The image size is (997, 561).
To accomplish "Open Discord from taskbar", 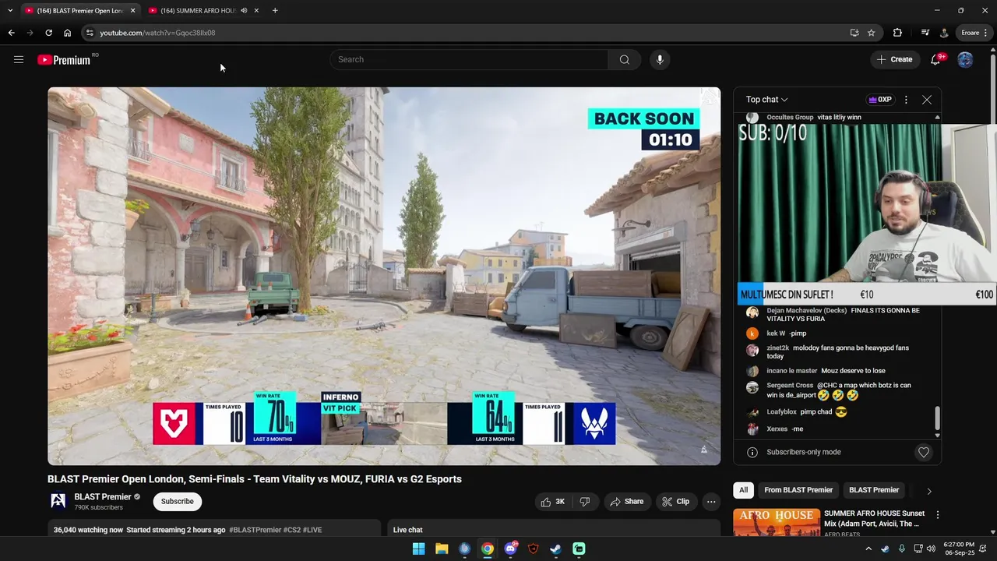I will click(x=510, y=549).
